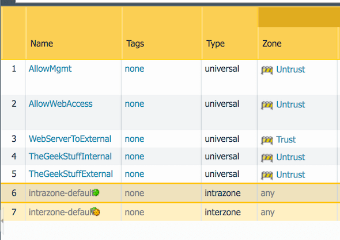Click the zone icon in AllowWebAccess row
Screen dimensions: 340x240
pos(267,105)
